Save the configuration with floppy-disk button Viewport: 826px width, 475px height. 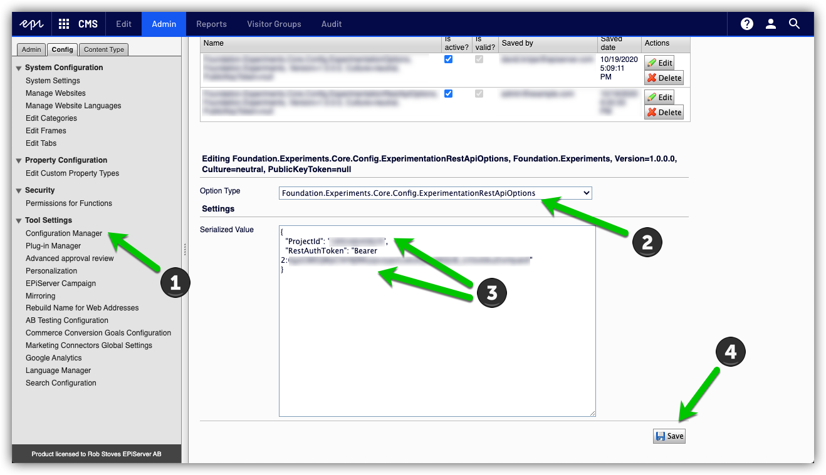(669, 436)
